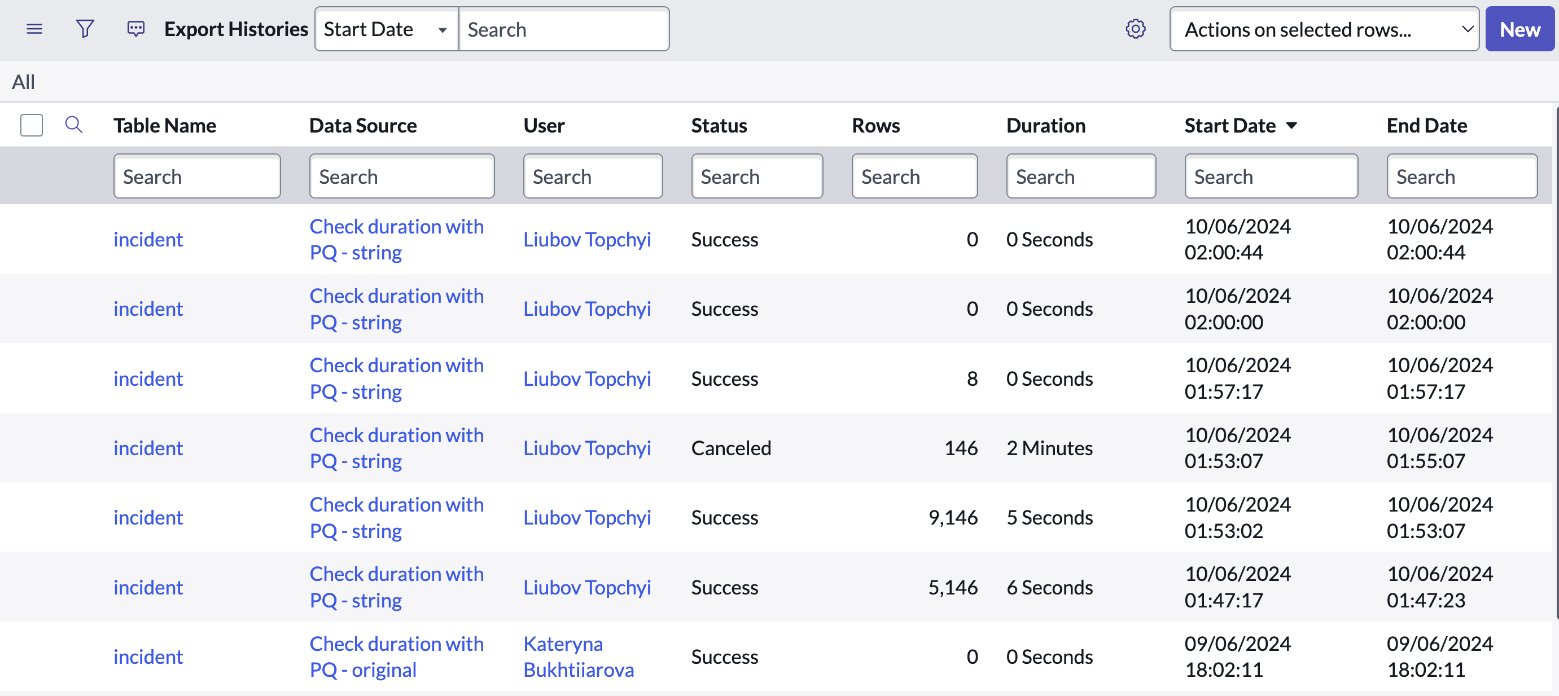Click the Rows column search field
The image size is (1559, 696).
pos(914,177)
